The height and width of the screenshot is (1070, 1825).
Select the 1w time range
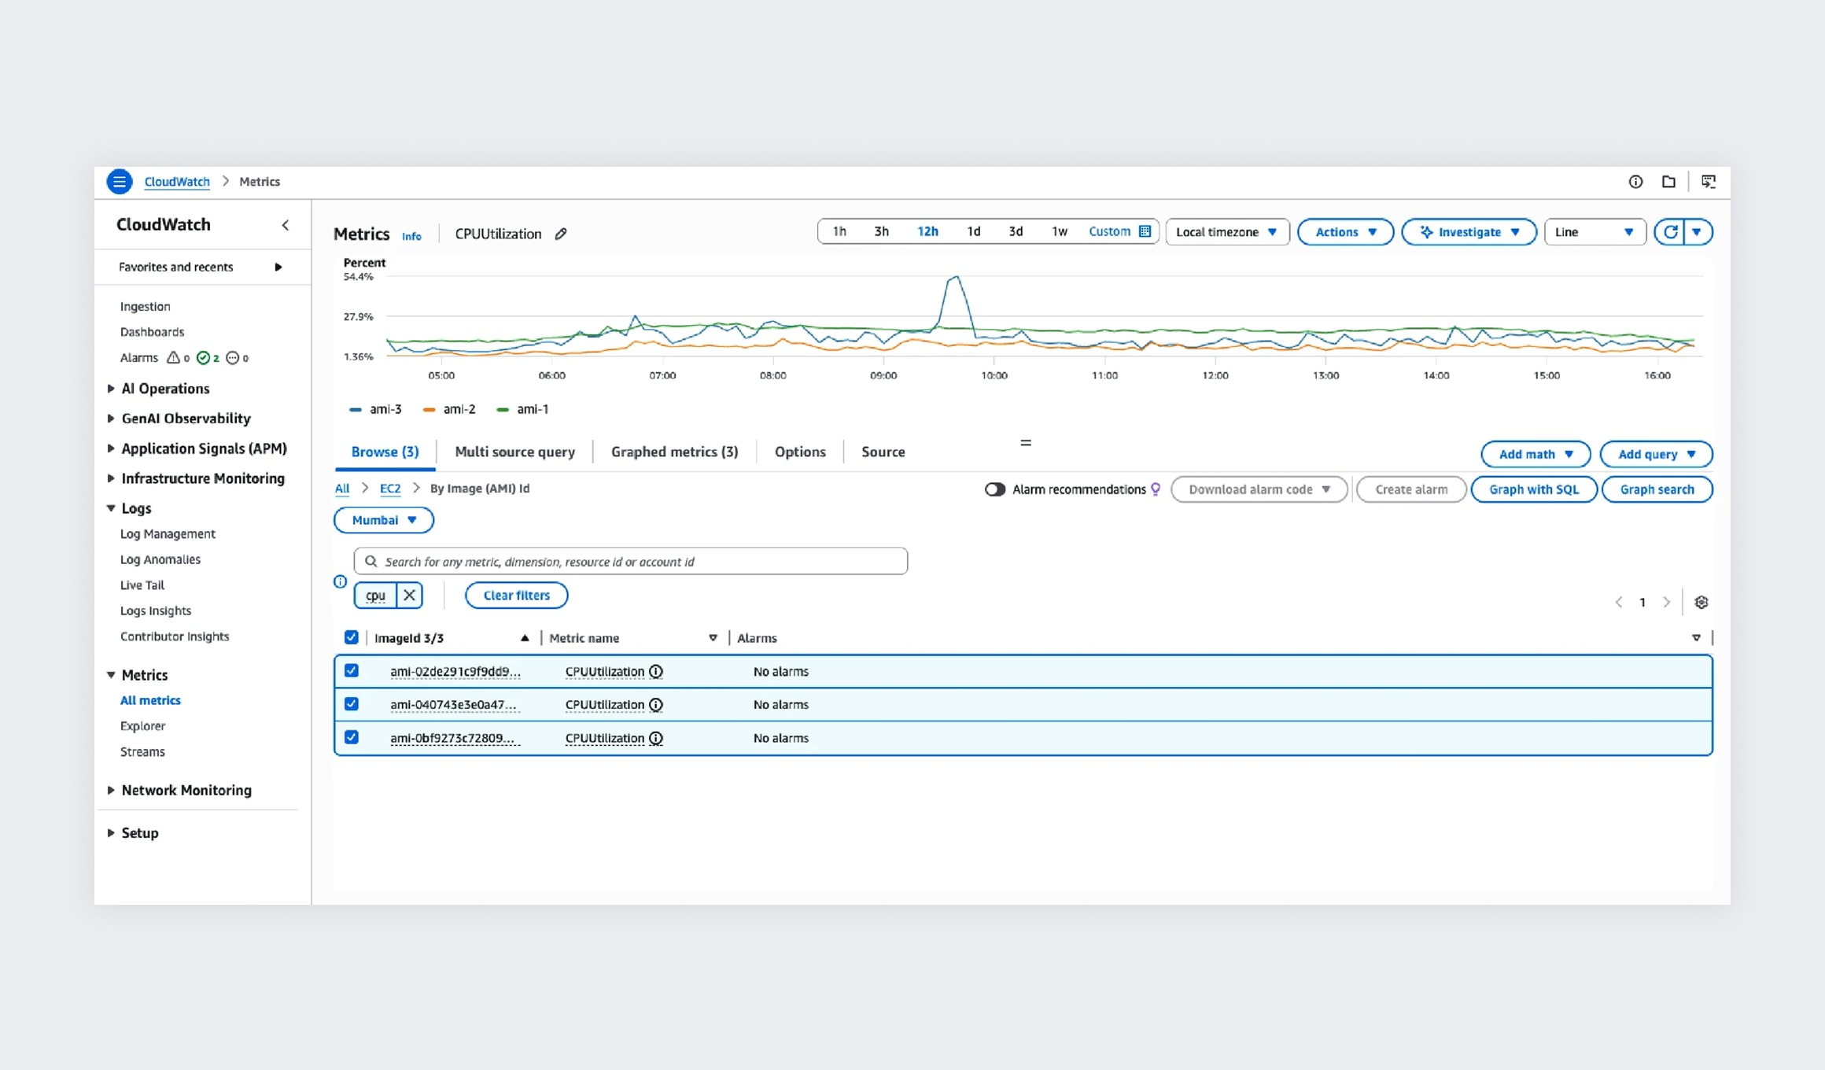[x=1060, y=231]
